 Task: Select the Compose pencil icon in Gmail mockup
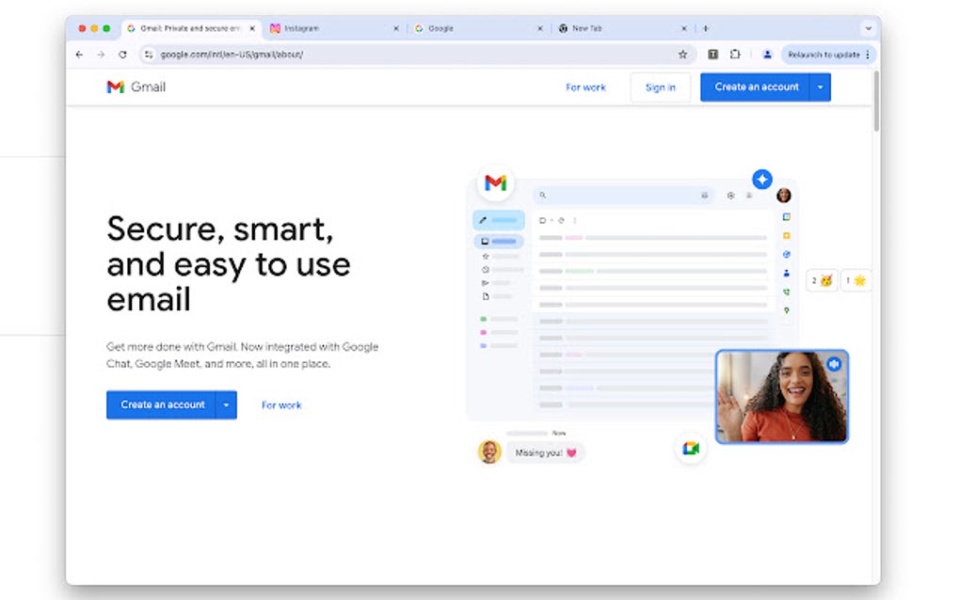tap(482, 220)
